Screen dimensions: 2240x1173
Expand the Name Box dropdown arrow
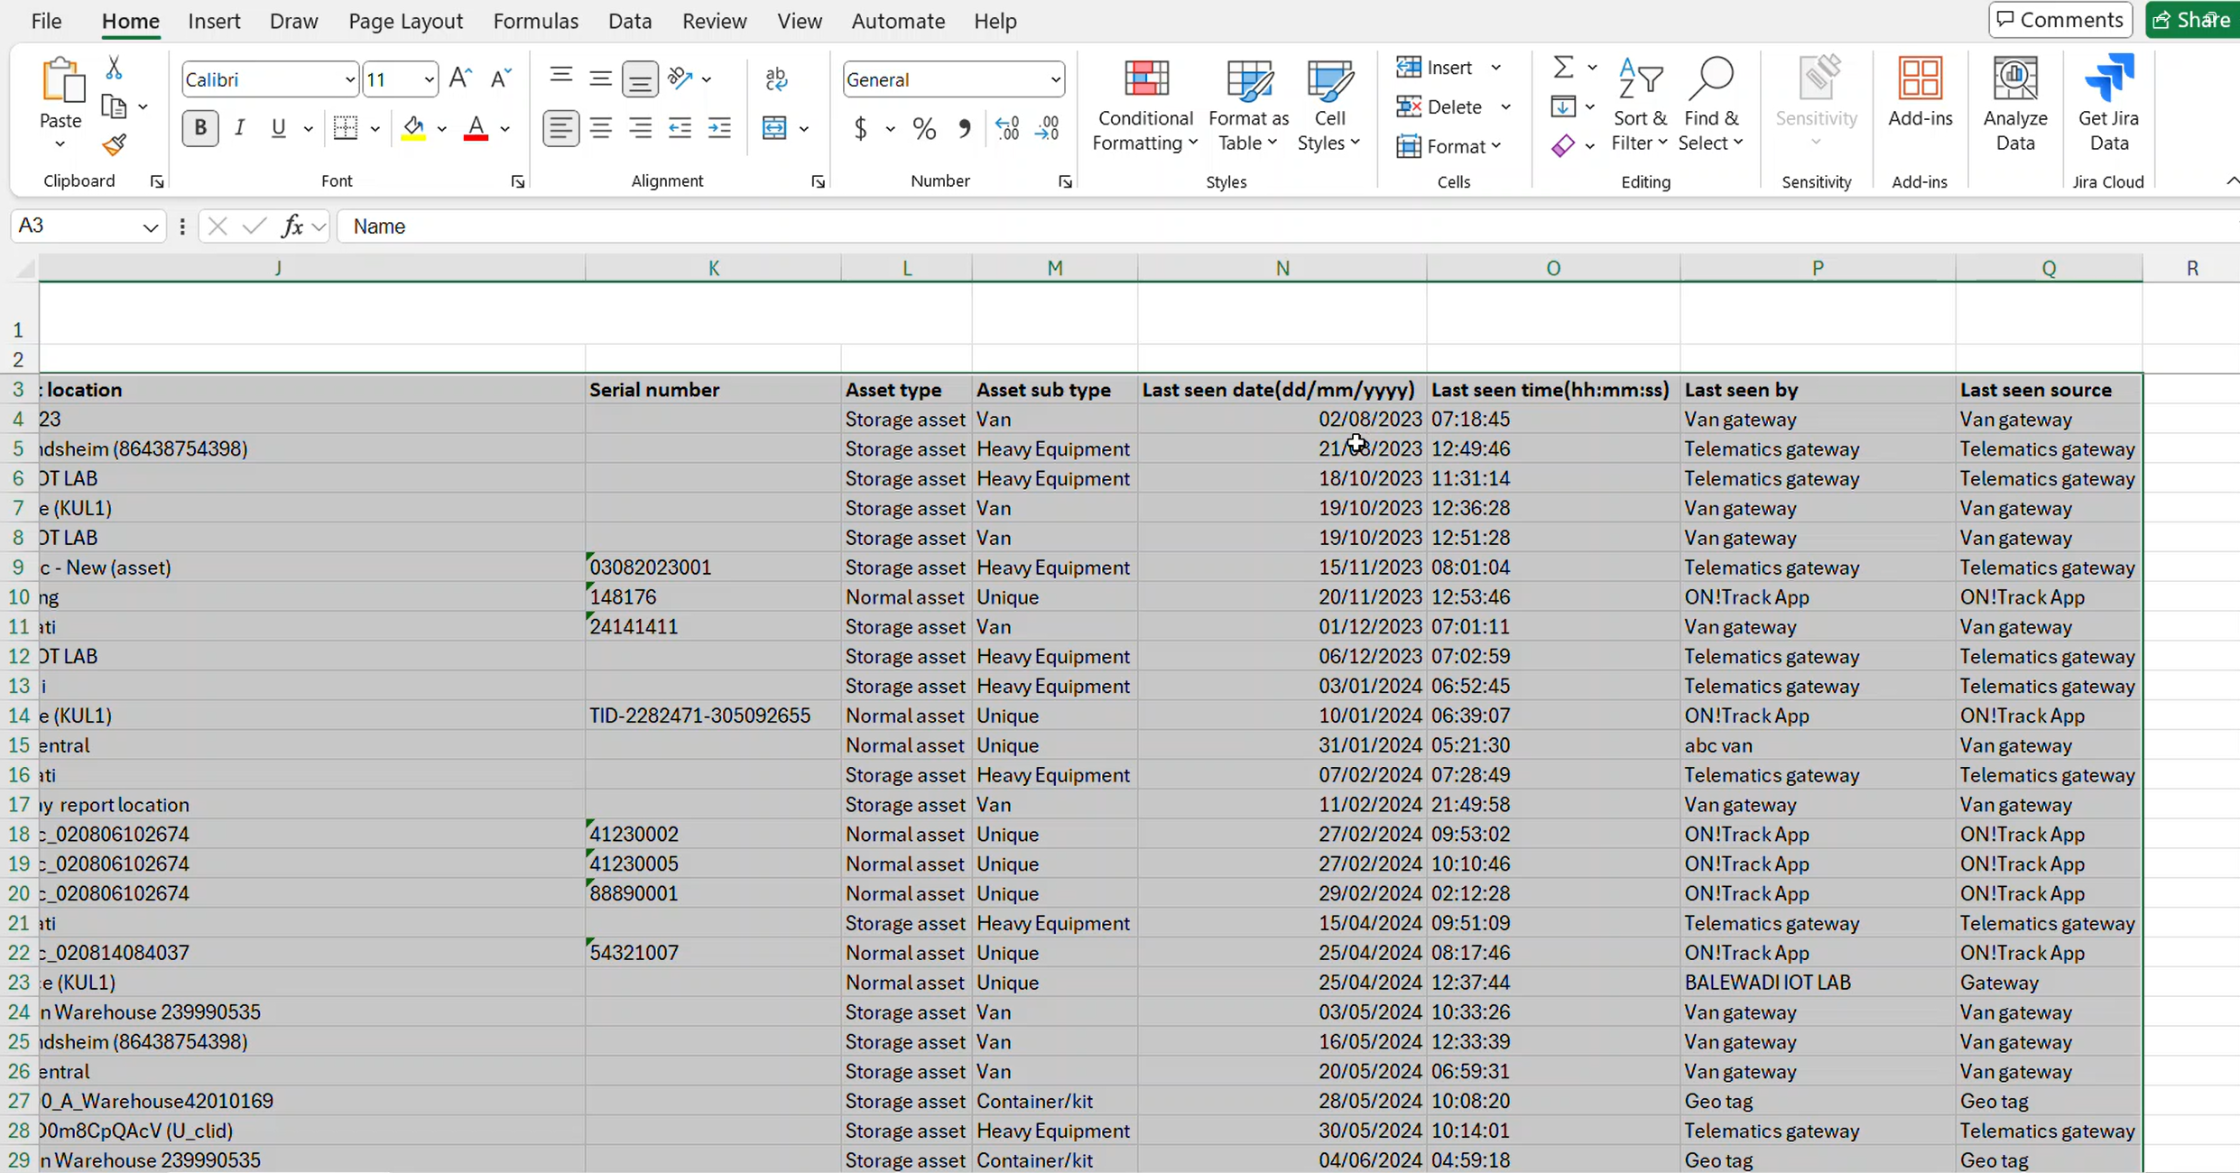pyautogui.click(x=150, y=226)
